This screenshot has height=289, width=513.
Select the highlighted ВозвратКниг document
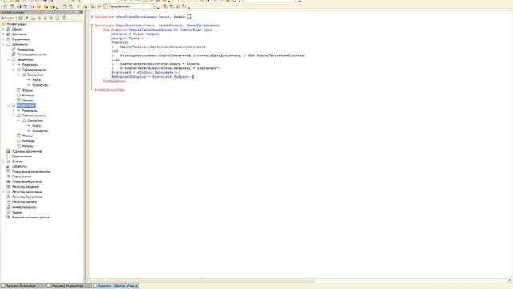point(26,105)
